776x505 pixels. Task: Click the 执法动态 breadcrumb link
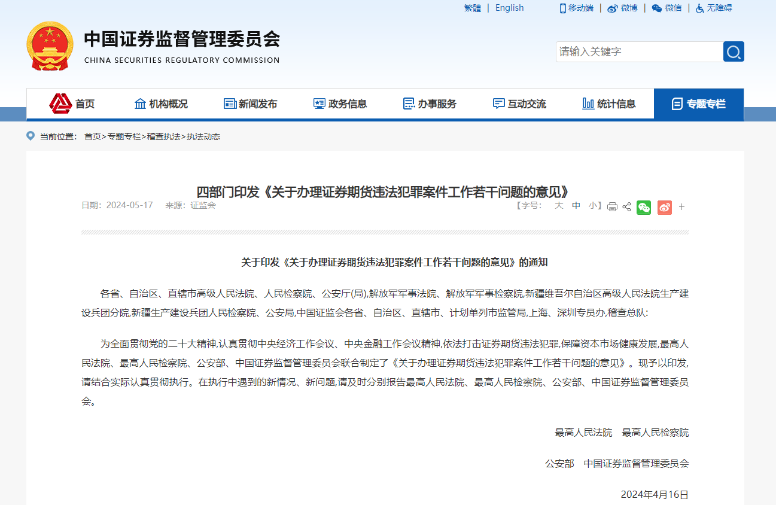point(203,136)
